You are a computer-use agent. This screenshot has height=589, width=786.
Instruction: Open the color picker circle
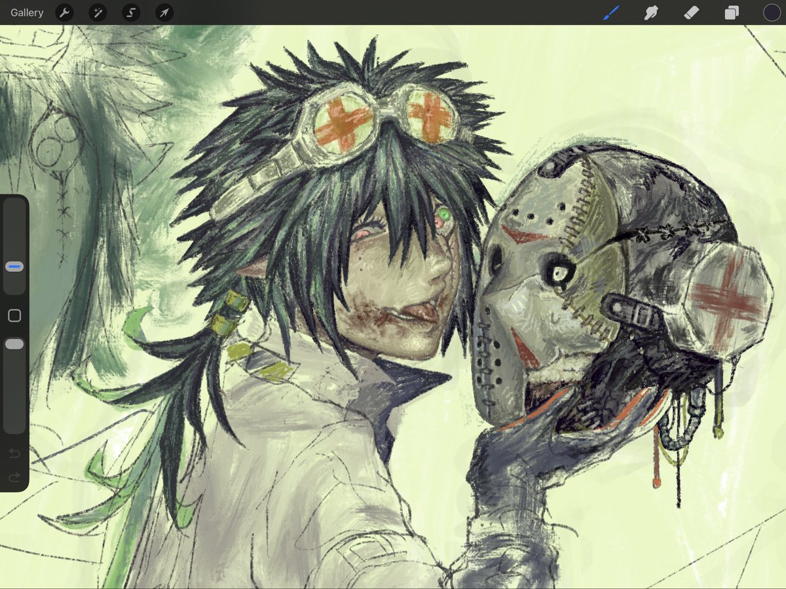click(772, 12)
